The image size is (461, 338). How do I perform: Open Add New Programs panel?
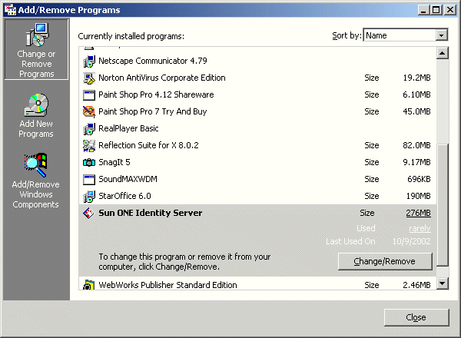tap(36, 115)
